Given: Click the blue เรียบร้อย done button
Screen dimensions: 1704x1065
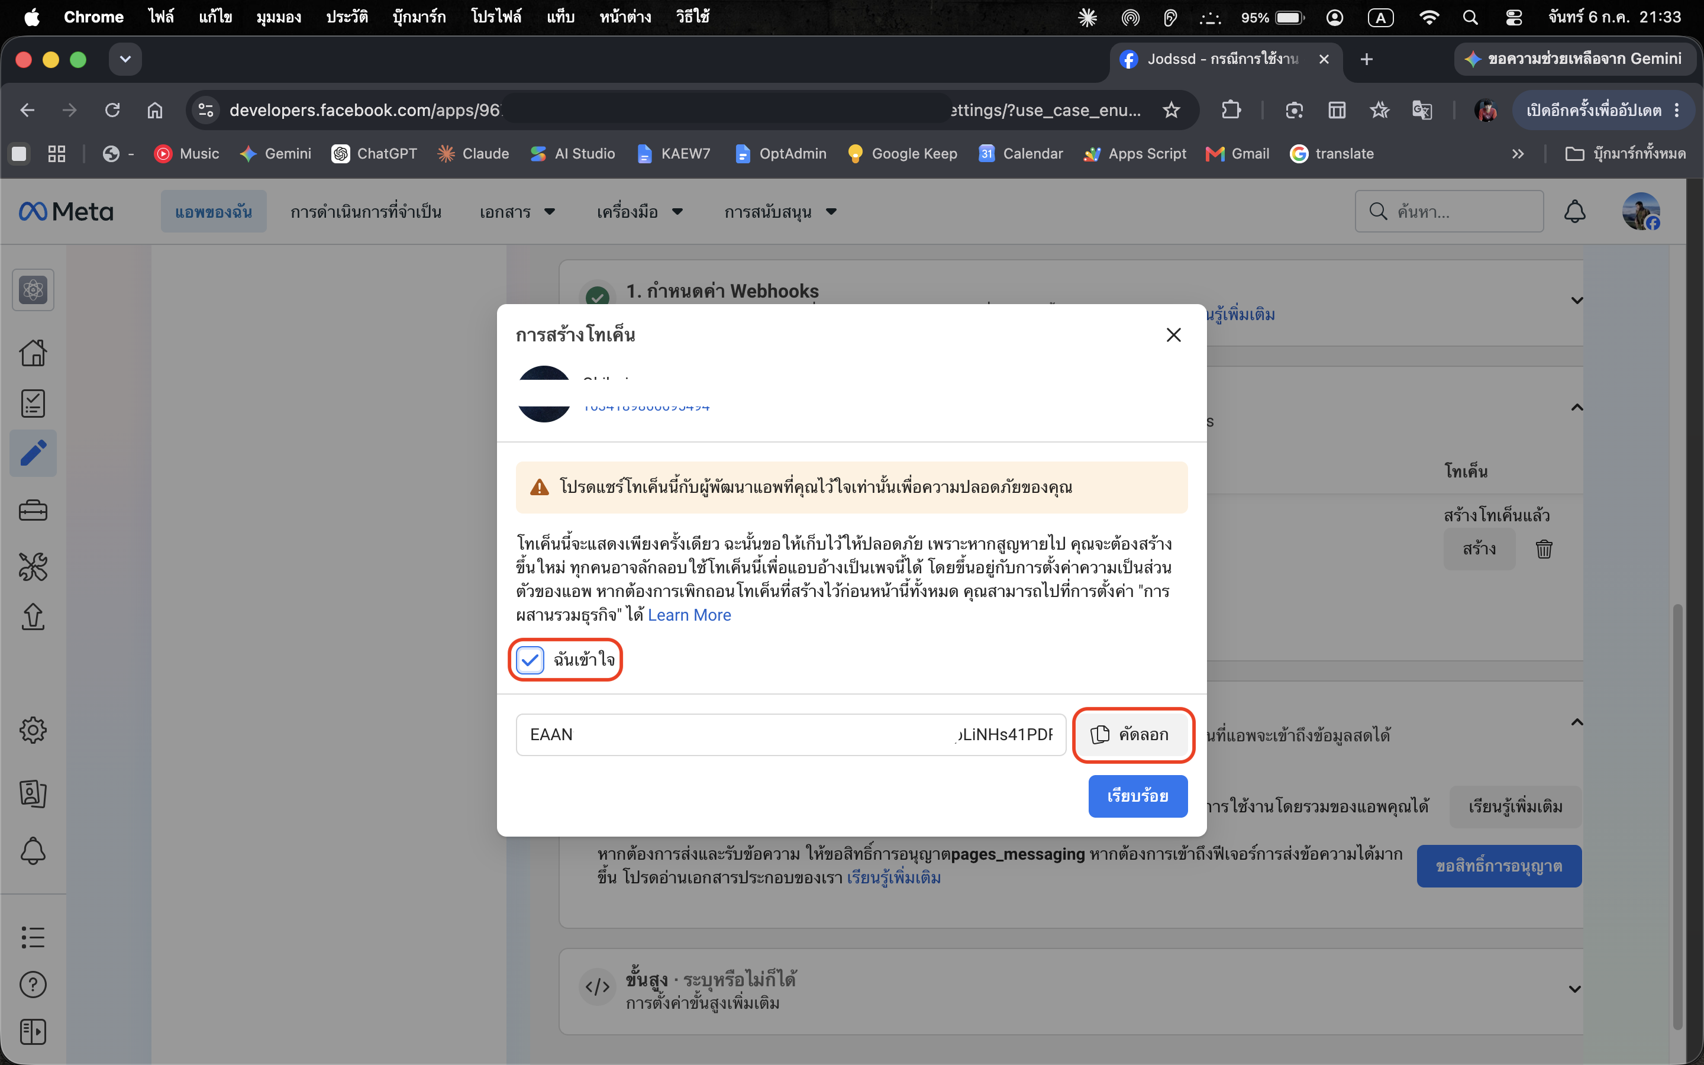Looking at the screenshot, I should tap(1137, 796).
